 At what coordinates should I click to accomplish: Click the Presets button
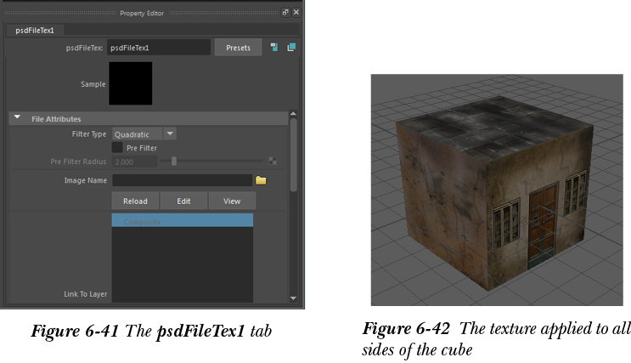pyautogui.click(x=238, y=48)
